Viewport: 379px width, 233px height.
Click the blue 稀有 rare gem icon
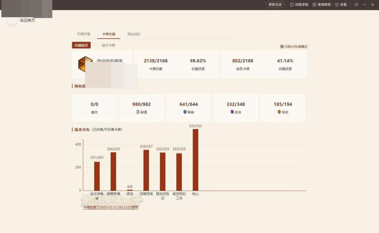(185, 112)
